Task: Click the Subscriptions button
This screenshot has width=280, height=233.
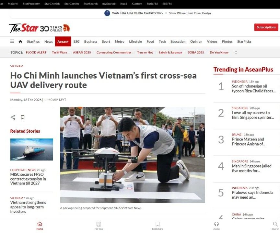Action: (x=266, y=27)
